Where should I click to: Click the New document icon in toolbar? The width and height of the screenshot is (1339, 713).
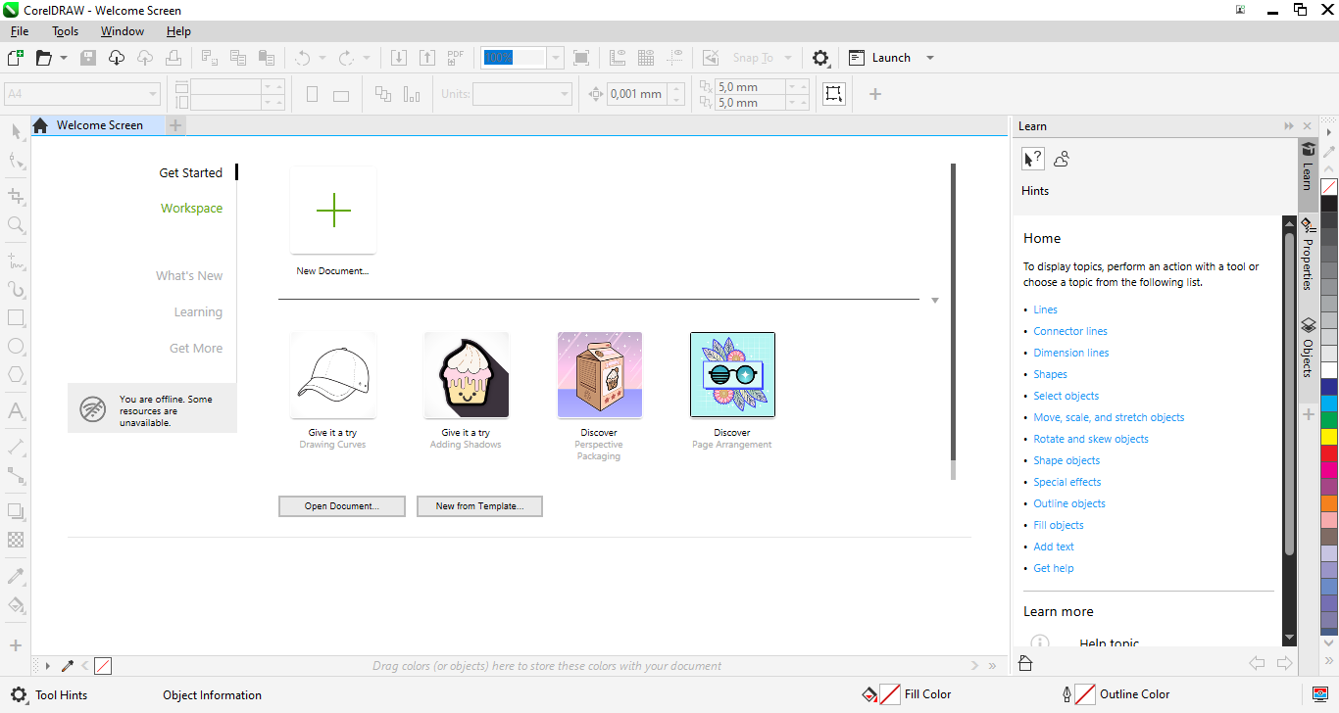pyautogui.click(x=15, y=58)
